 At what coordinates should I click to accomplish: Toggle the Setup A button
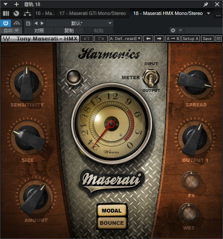191,39
